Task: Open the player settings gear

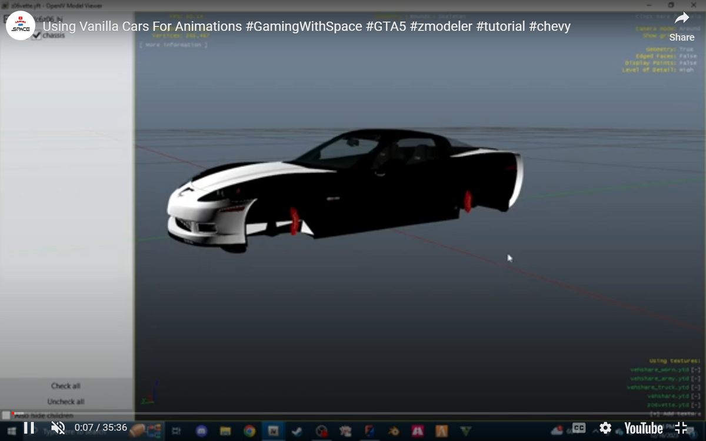Action: point(605,428)
